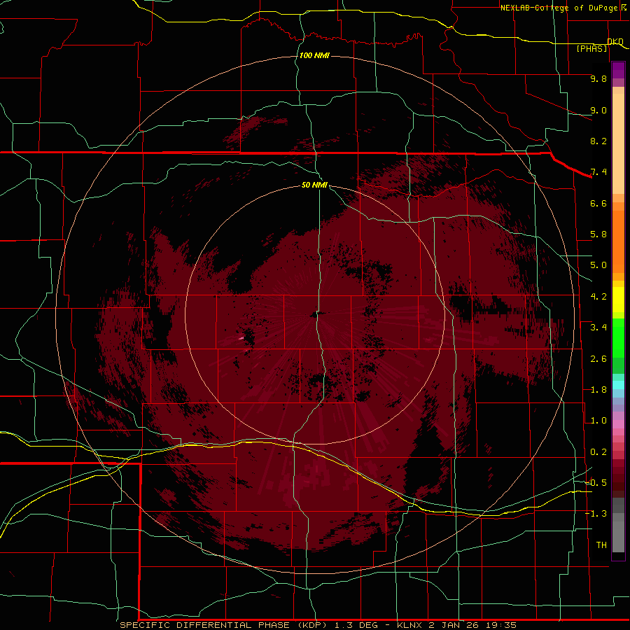
Task: Pick the cyan legend color band
Action: click(618, 385)
